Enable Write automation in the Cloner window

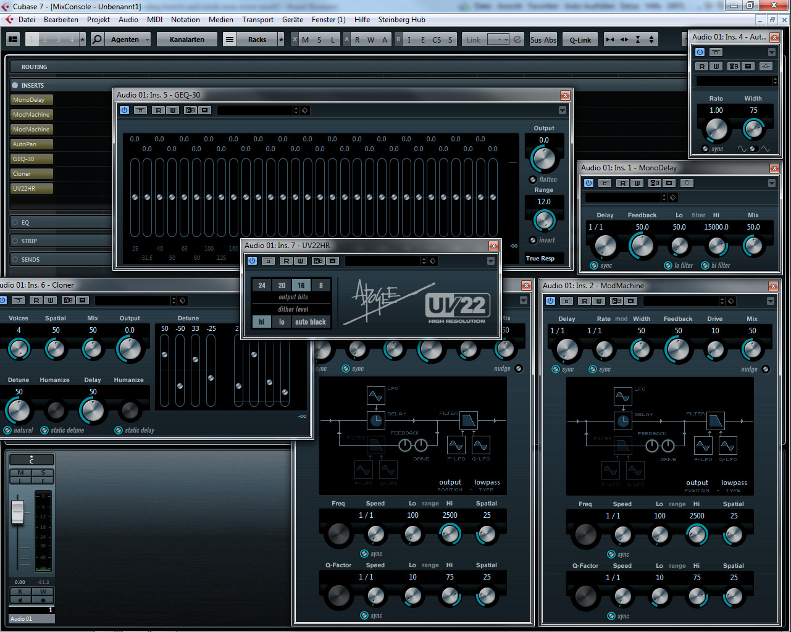point(51,301)
